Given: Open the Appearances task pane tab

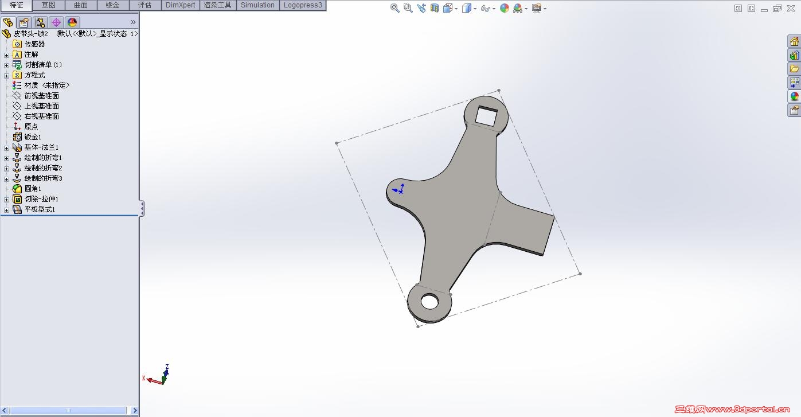Looking at the screenshot, I should coord(794,96).
